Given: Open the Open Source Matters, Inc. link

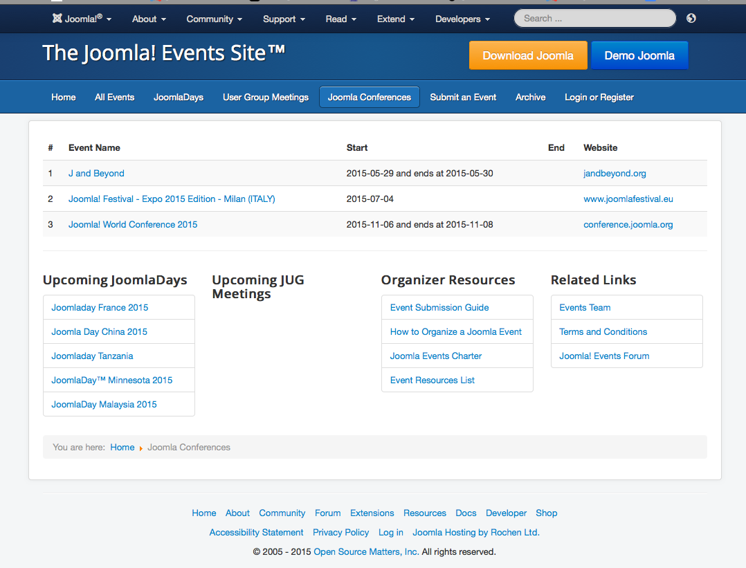Looking at the screenshot, I should point(366,552).
